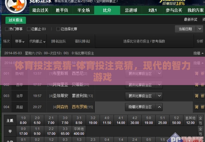The width and height of the screenshot is (205, 142).
Task: Sort by 代购截止 column dropdown
Action: (x=37, y=41)
